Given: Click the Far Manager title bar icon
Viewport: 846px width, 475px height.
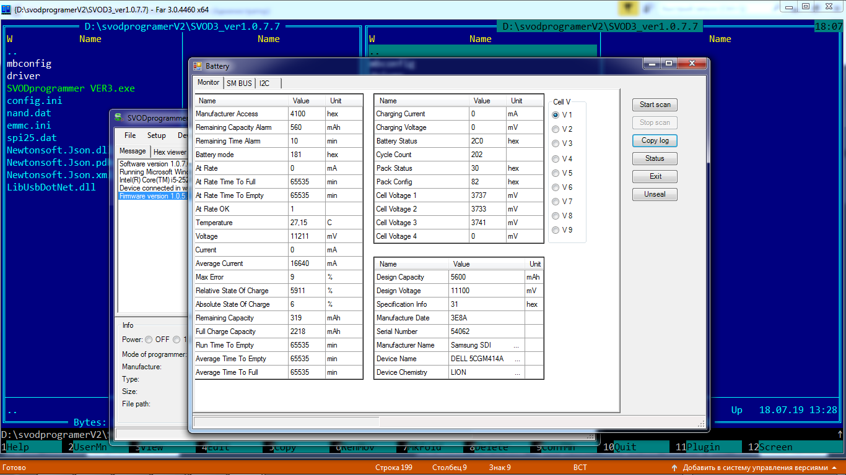Looking at the screenshot, I should coord(6,9).
